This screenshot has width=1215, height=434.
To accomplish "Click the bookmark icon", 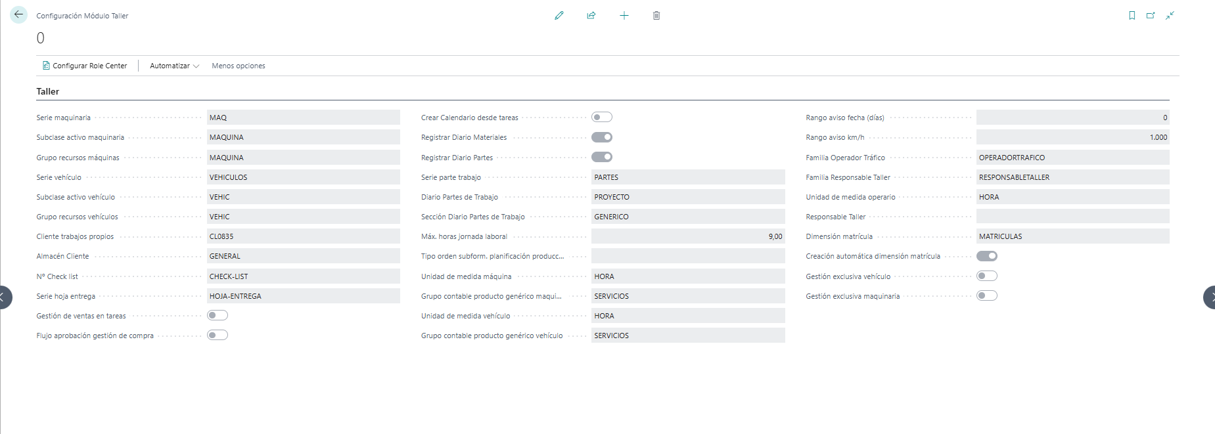I will click(1132, 15).
